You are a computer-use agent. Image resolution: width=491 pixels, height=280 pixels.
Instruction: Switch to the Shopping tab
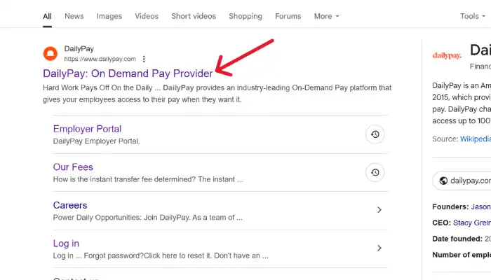coord(245,16)
